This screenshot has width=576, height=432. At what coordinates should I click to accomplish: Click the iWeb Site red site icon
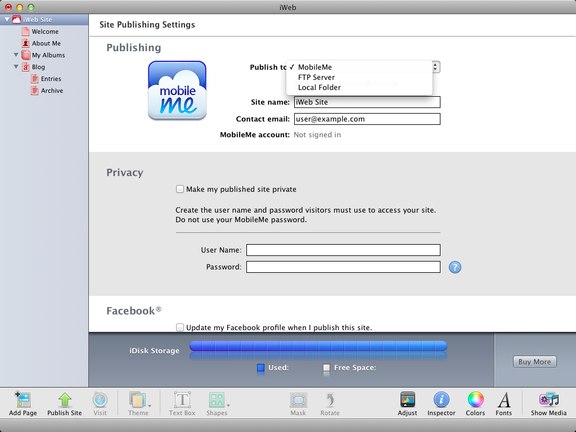(x=16, y=20)
